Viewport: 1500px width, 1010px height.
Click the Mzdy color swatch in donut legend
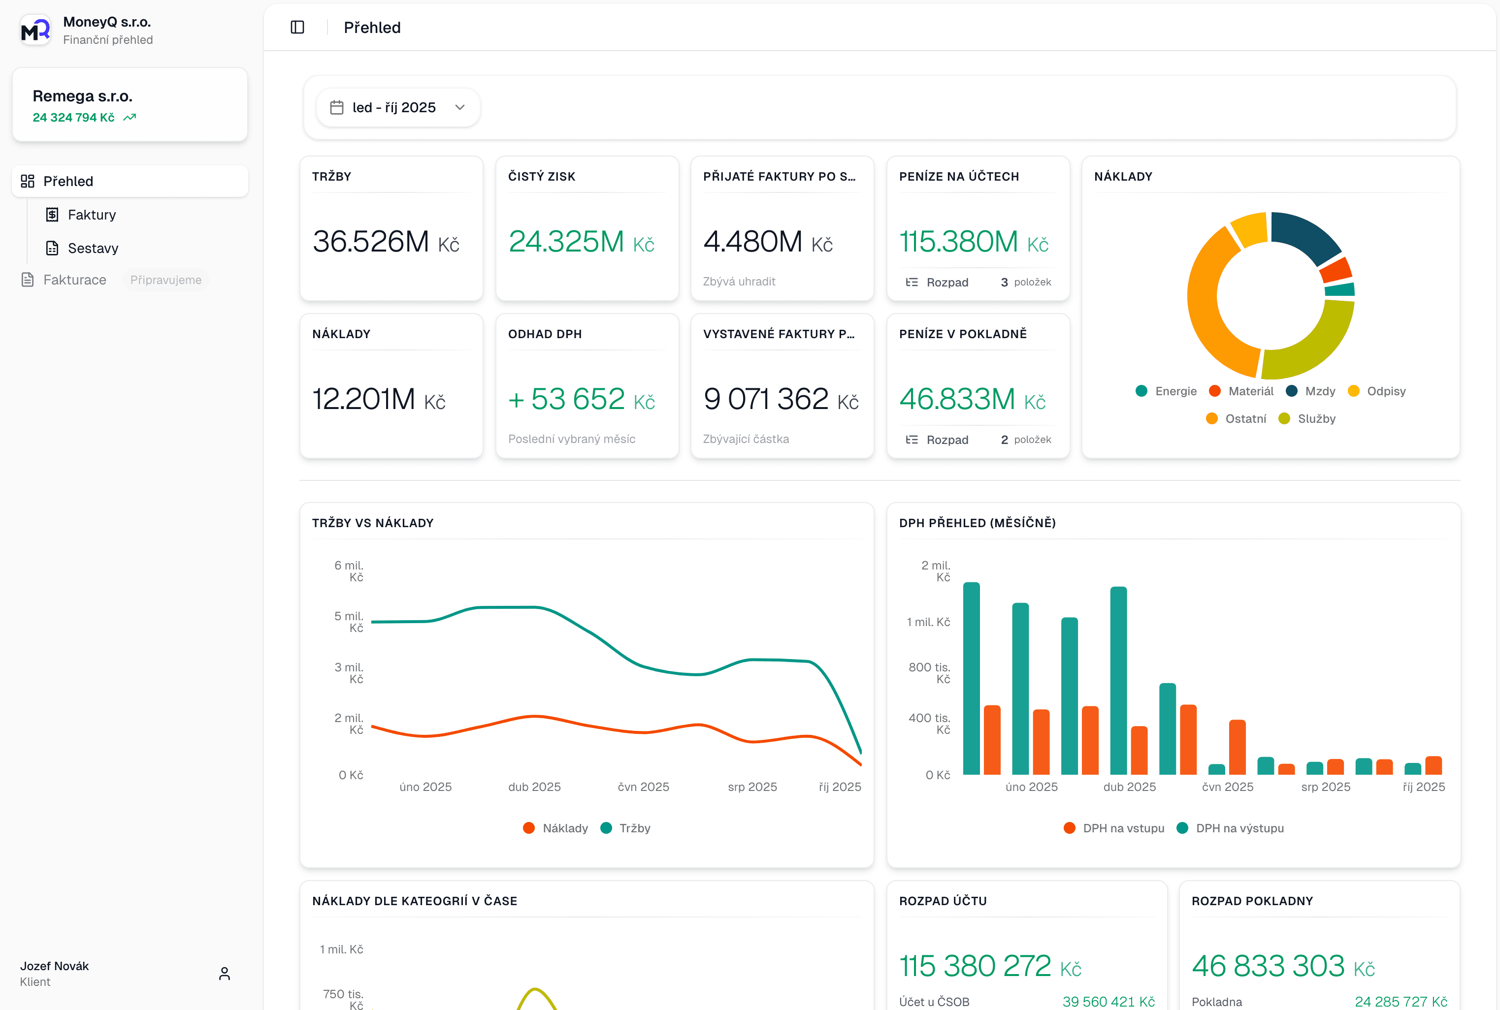pos(1291,391)
